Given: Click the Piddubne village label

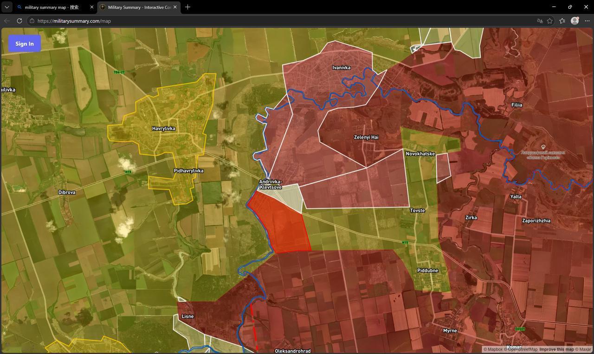Looking at the screenshot, I should (427, 271).
